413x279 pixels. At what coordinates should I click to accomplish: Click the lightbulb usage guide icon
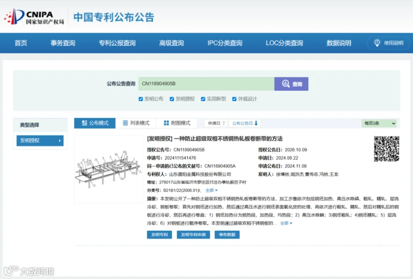[377, 43]
